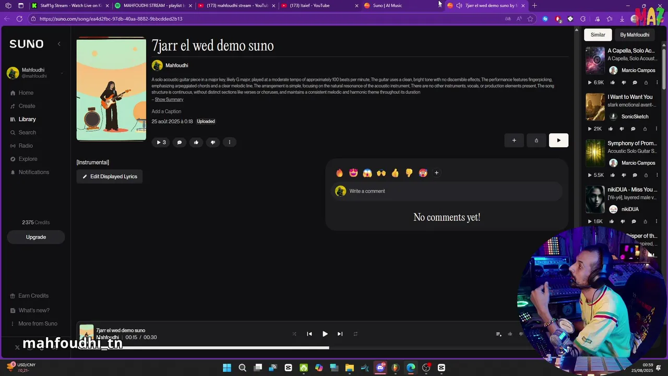Open File Explorer from the taskbar
668x376 pixels.
(x=350, y=368)
